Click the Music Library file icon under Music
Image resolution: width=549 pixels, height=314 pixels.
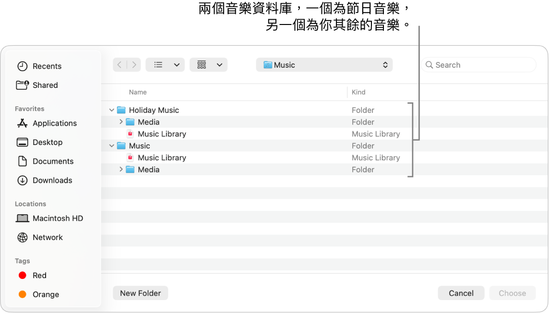[x=130, y=157]
